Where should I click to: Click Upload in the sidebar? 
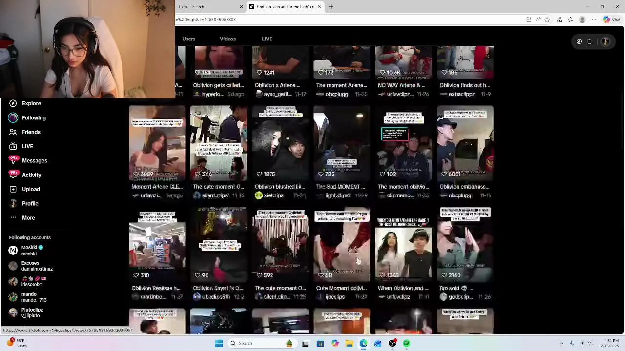click(x=24, y=189)
